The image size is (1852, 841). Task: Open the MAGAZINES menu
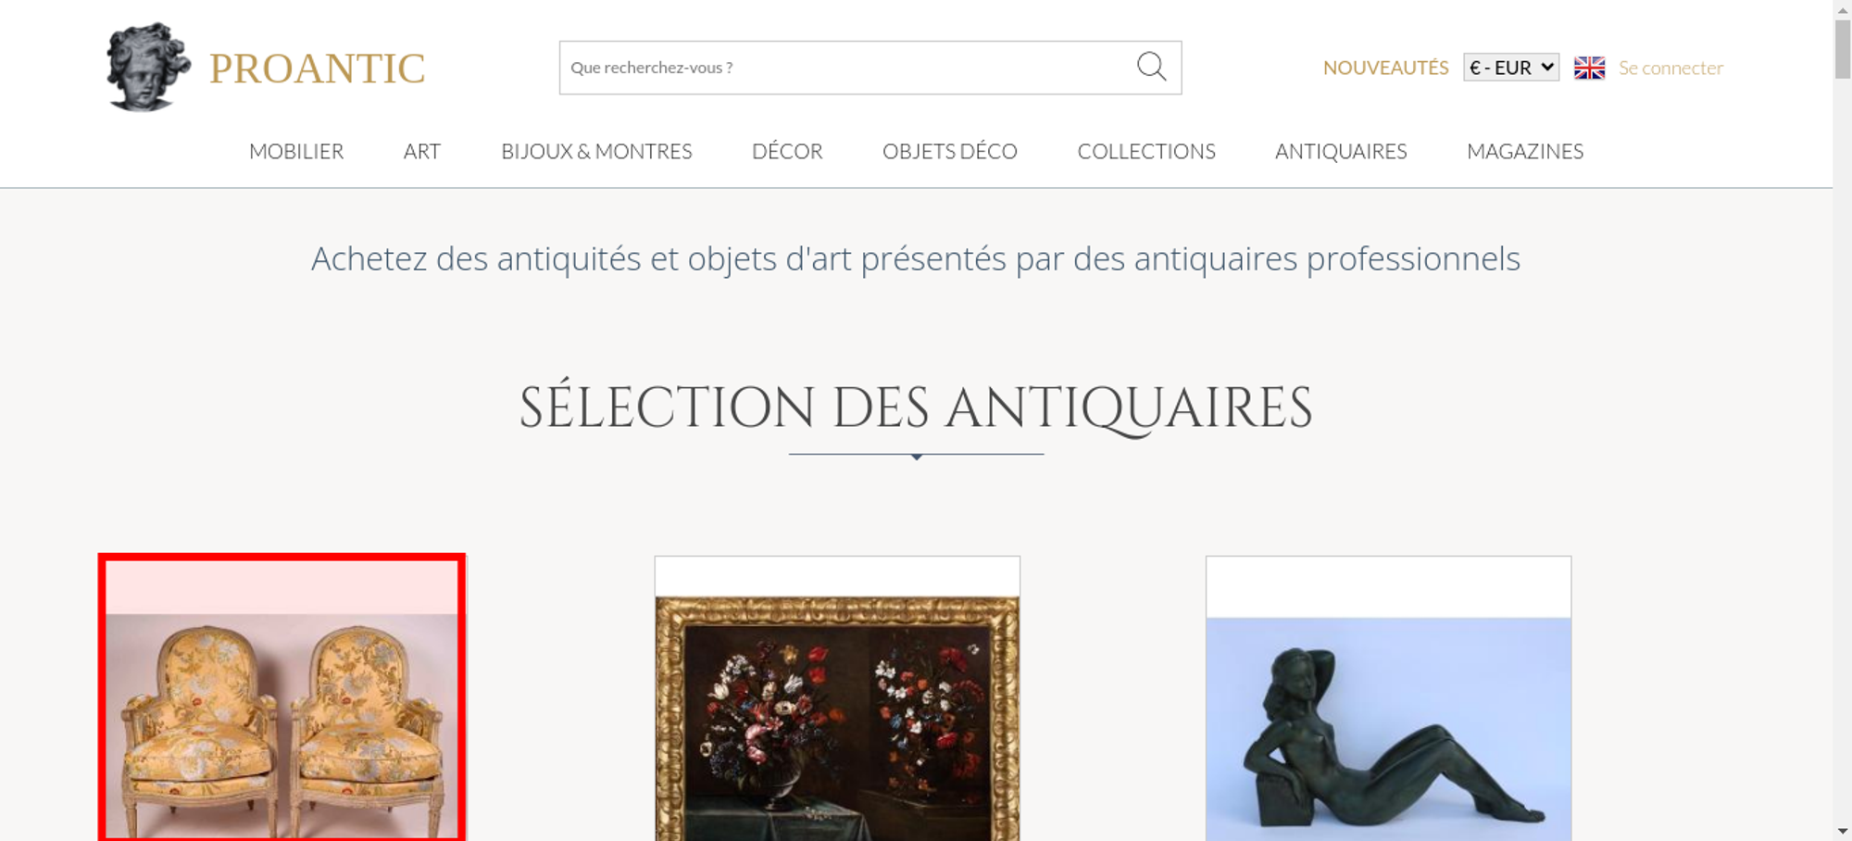(x=1525, y=151)
